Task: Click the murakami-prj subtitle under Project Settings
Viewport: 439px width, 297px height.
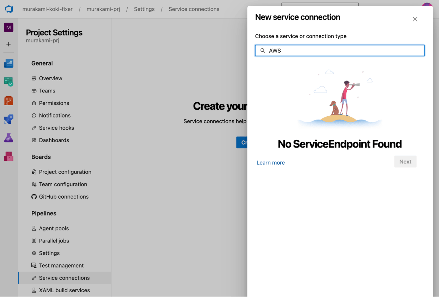Action: tap(43, 40)
